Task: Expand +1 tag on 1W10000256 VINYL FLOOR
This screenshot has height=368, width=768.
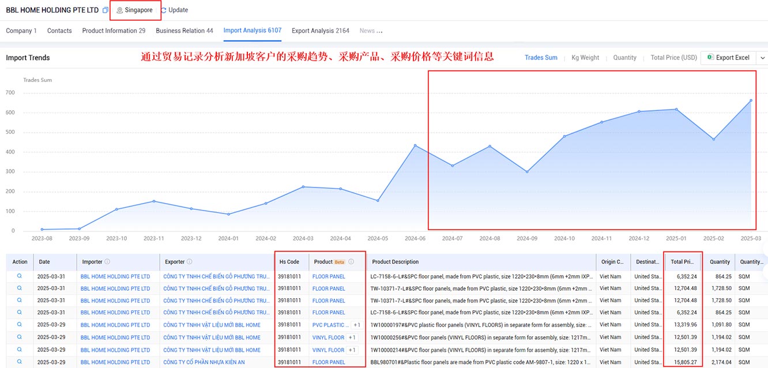Action: [352, 337]
